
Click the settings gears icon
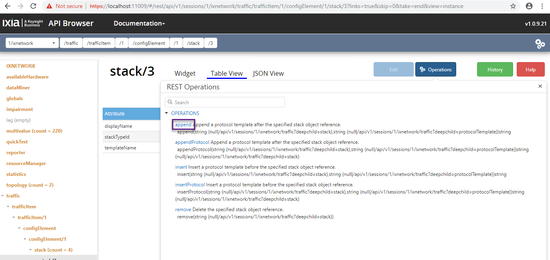coord(540,44)
